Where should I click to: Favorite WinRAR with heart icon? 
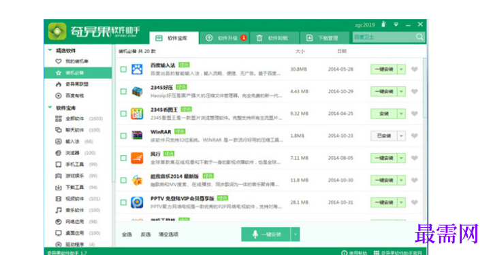point(414,135)
